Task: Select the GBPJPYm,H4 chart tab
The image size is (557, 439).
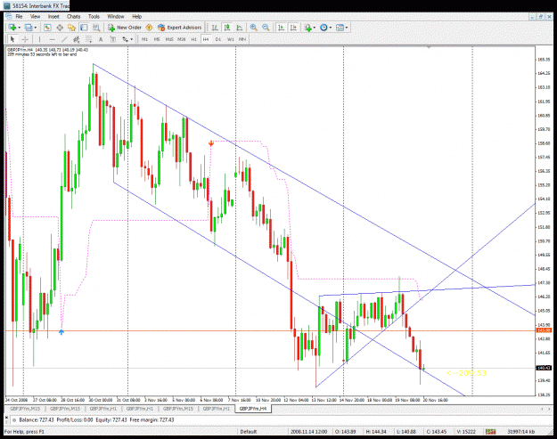Action: tap(253, 409)
